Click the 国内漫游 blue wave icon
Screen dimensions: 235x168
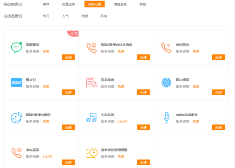click(x=166, y=83)
